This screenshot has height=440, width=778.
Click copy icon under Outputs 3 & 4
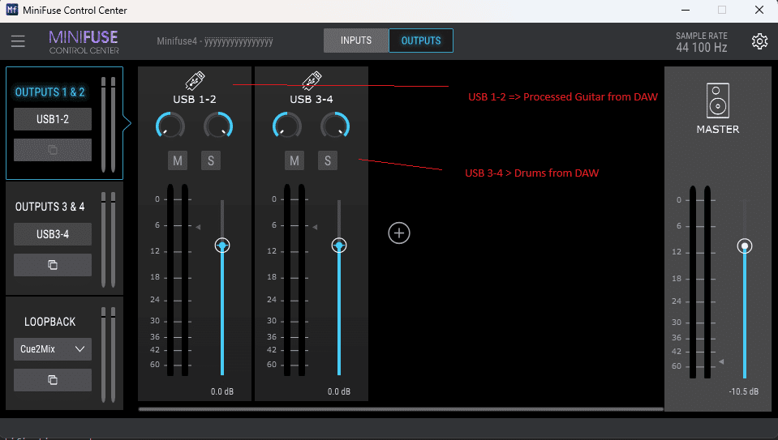[53, 265]
